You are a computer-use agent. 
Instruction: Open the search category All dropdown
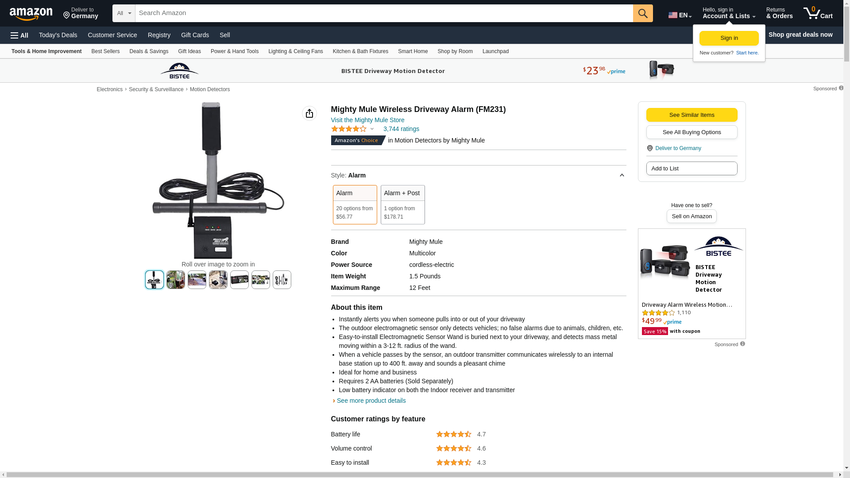coord(124,13)
